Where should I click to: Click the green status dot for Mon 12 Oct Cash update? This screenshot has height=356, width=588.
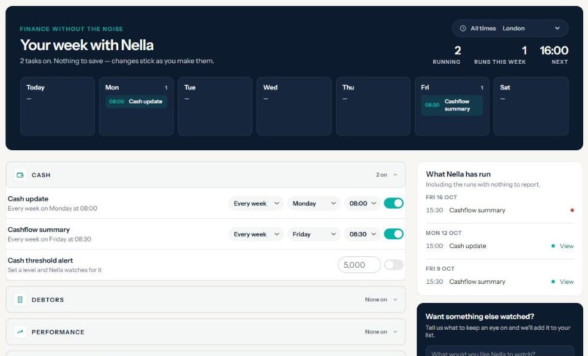pos(553,246)
